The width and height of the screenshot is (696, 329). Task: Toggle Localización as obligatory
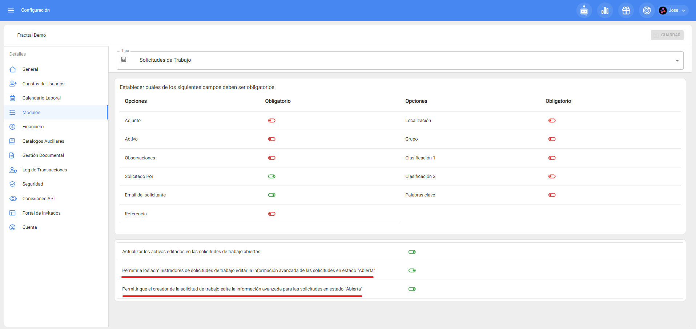[552, 121]
